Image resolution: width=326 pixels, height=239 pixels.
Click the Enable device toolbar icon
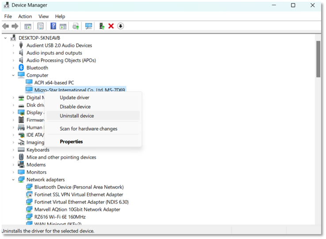pos(102,26)
